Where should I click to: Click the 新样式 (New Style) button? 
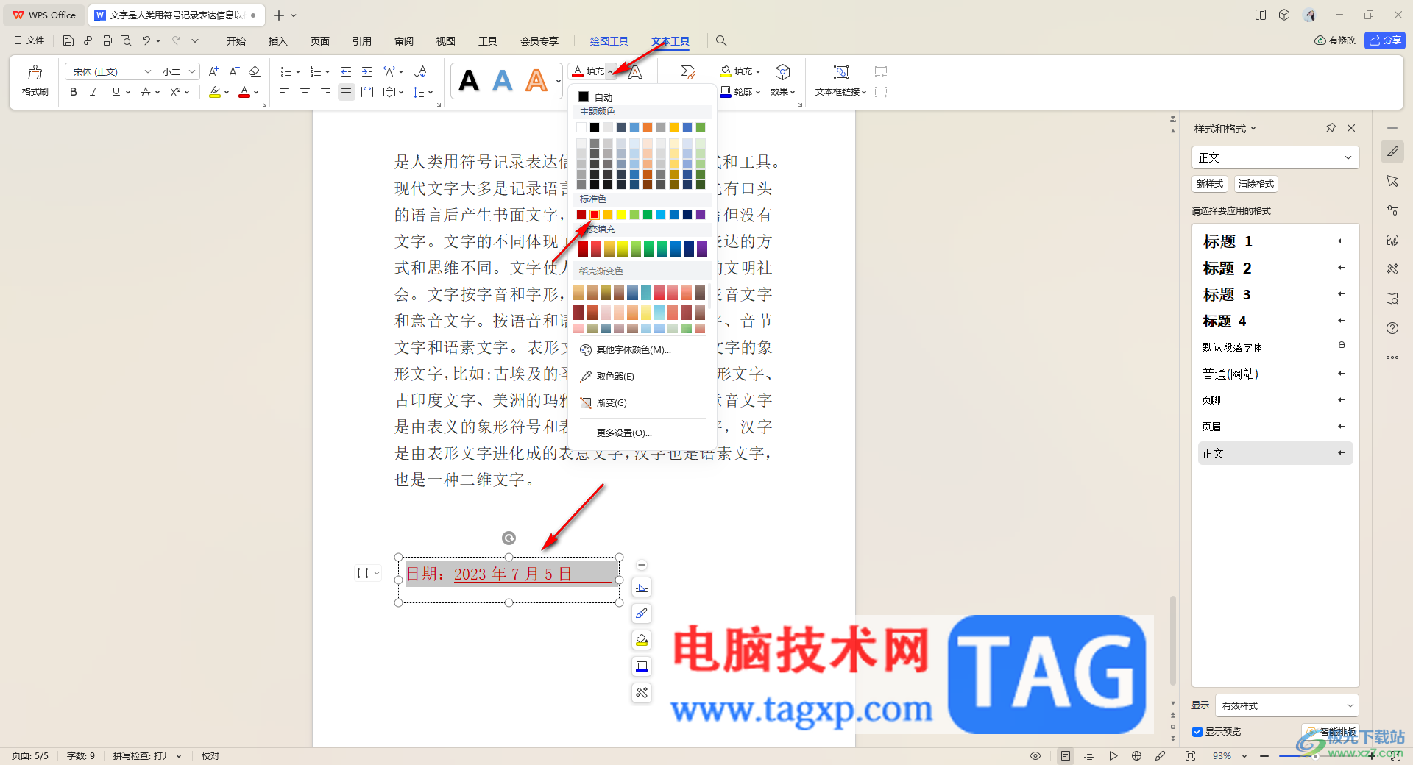[1209, 184]
